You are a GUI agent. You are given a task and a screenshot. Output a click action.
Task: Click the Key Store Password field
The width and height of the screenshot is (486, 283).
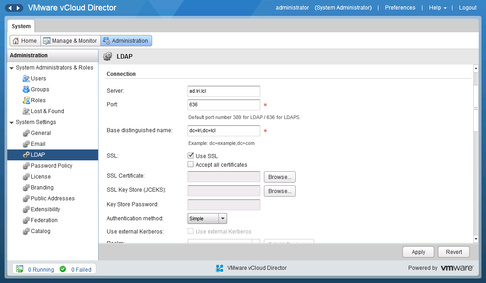pyautogui.click(x=224, y=204)
